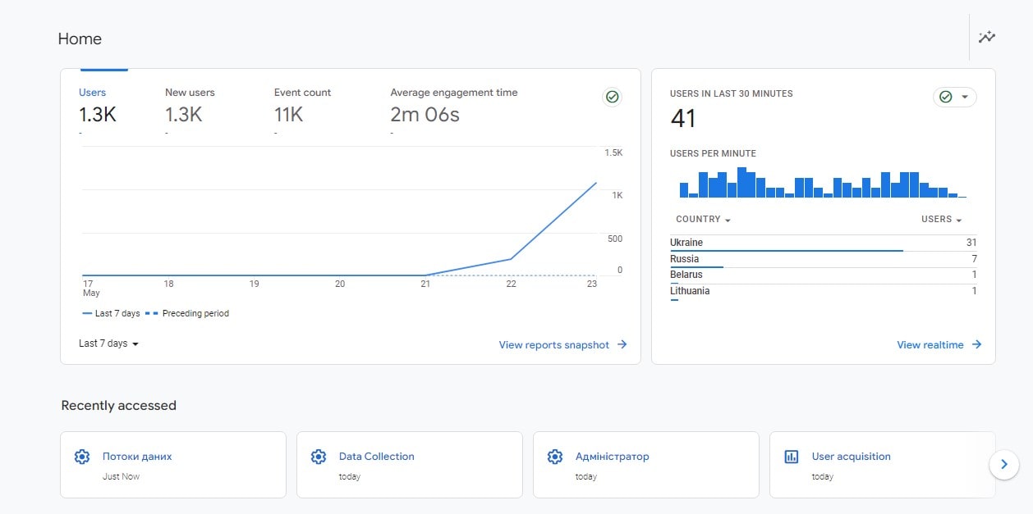Open the Потоки даних recent card
Image resolution: width=1033 pixels, height=514 pixels.
tap(173, 465)
